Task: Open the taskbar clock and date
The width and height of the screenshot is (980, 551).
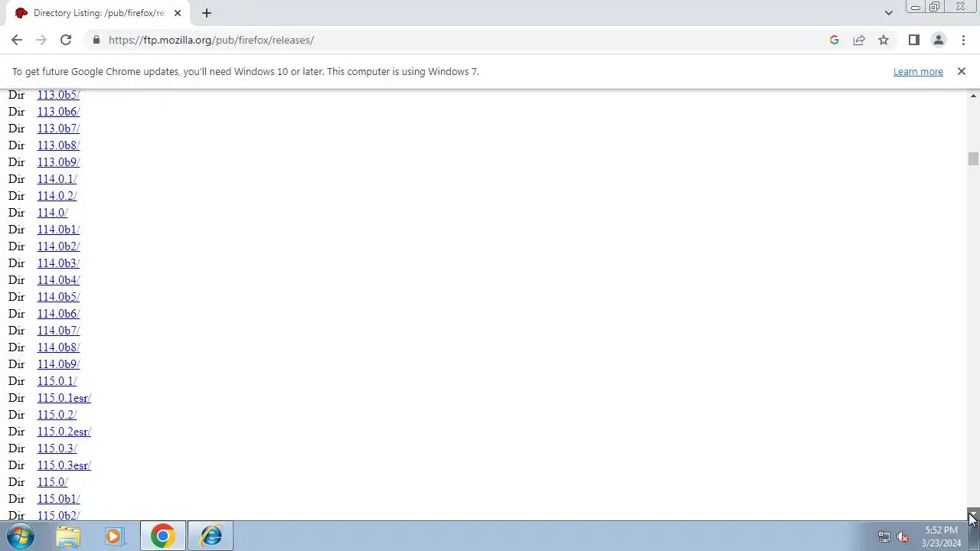Action: click(x=941, y=536)
